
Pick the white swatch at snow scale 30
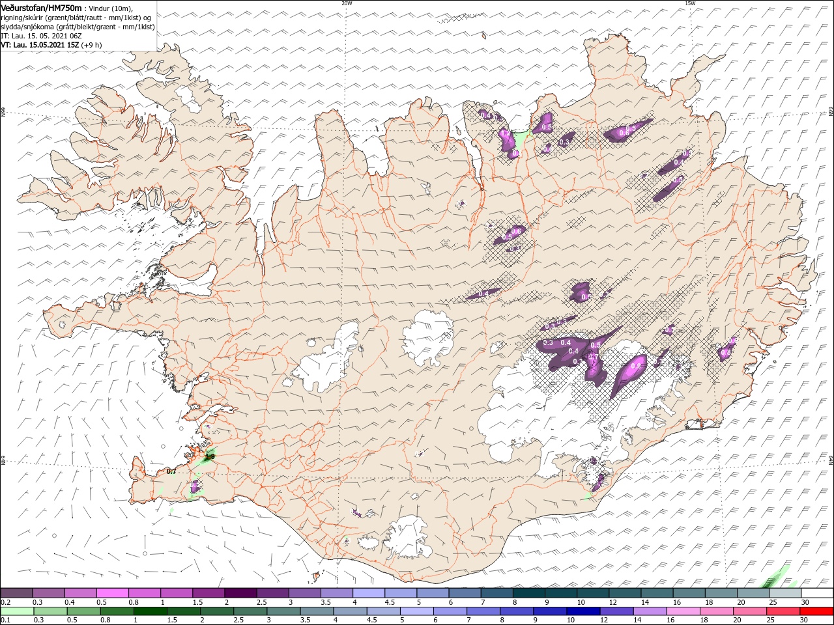[817, 593]
